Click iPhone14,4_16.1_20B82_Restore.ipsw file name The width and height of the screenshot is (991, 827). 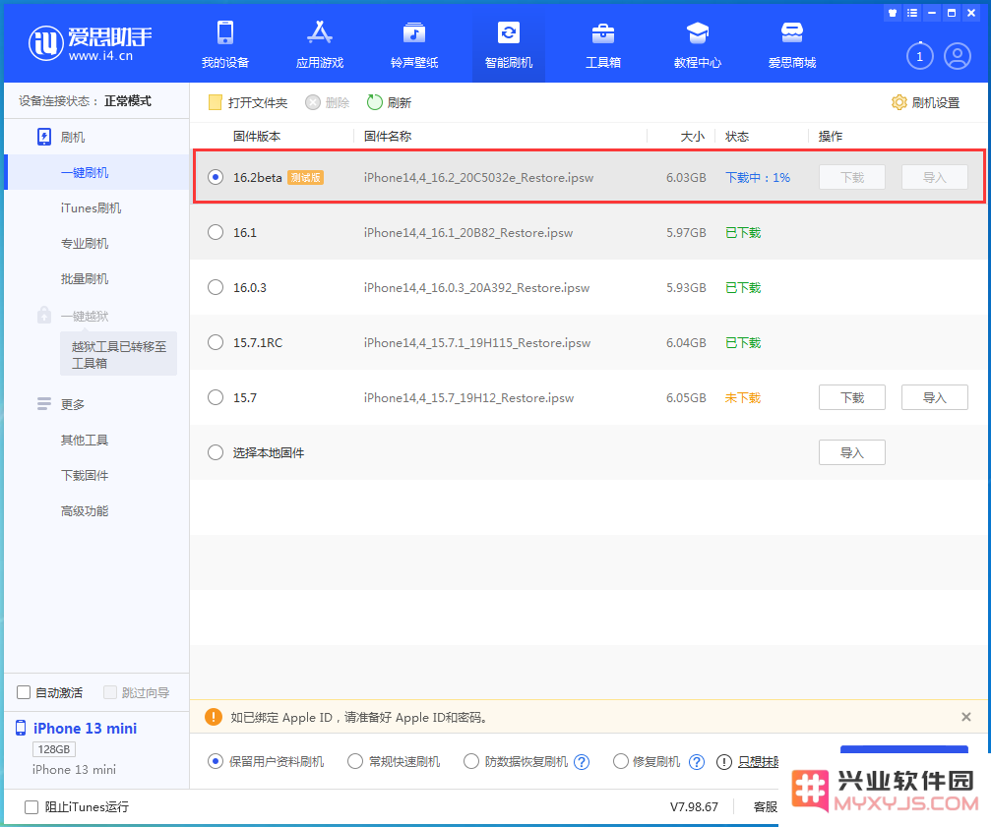coord(467,232)
